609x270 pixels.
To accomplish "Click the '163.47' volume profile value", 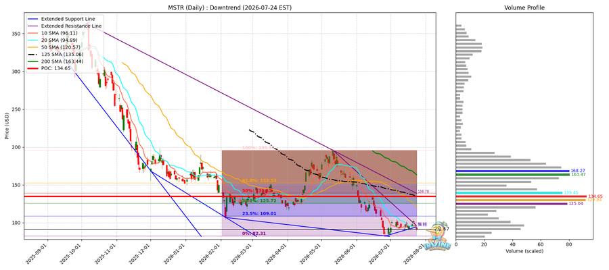I will tap(577, 175).
